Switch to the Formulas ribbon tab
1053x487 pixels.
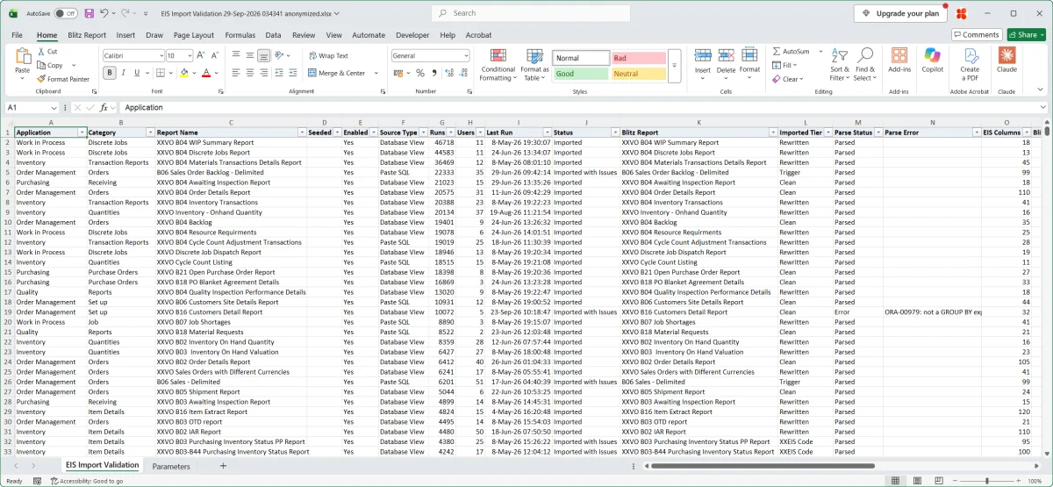pos(240,35)
